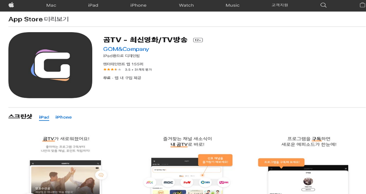
Task: Click the SBS channel icon
Action: click(205, 182)
